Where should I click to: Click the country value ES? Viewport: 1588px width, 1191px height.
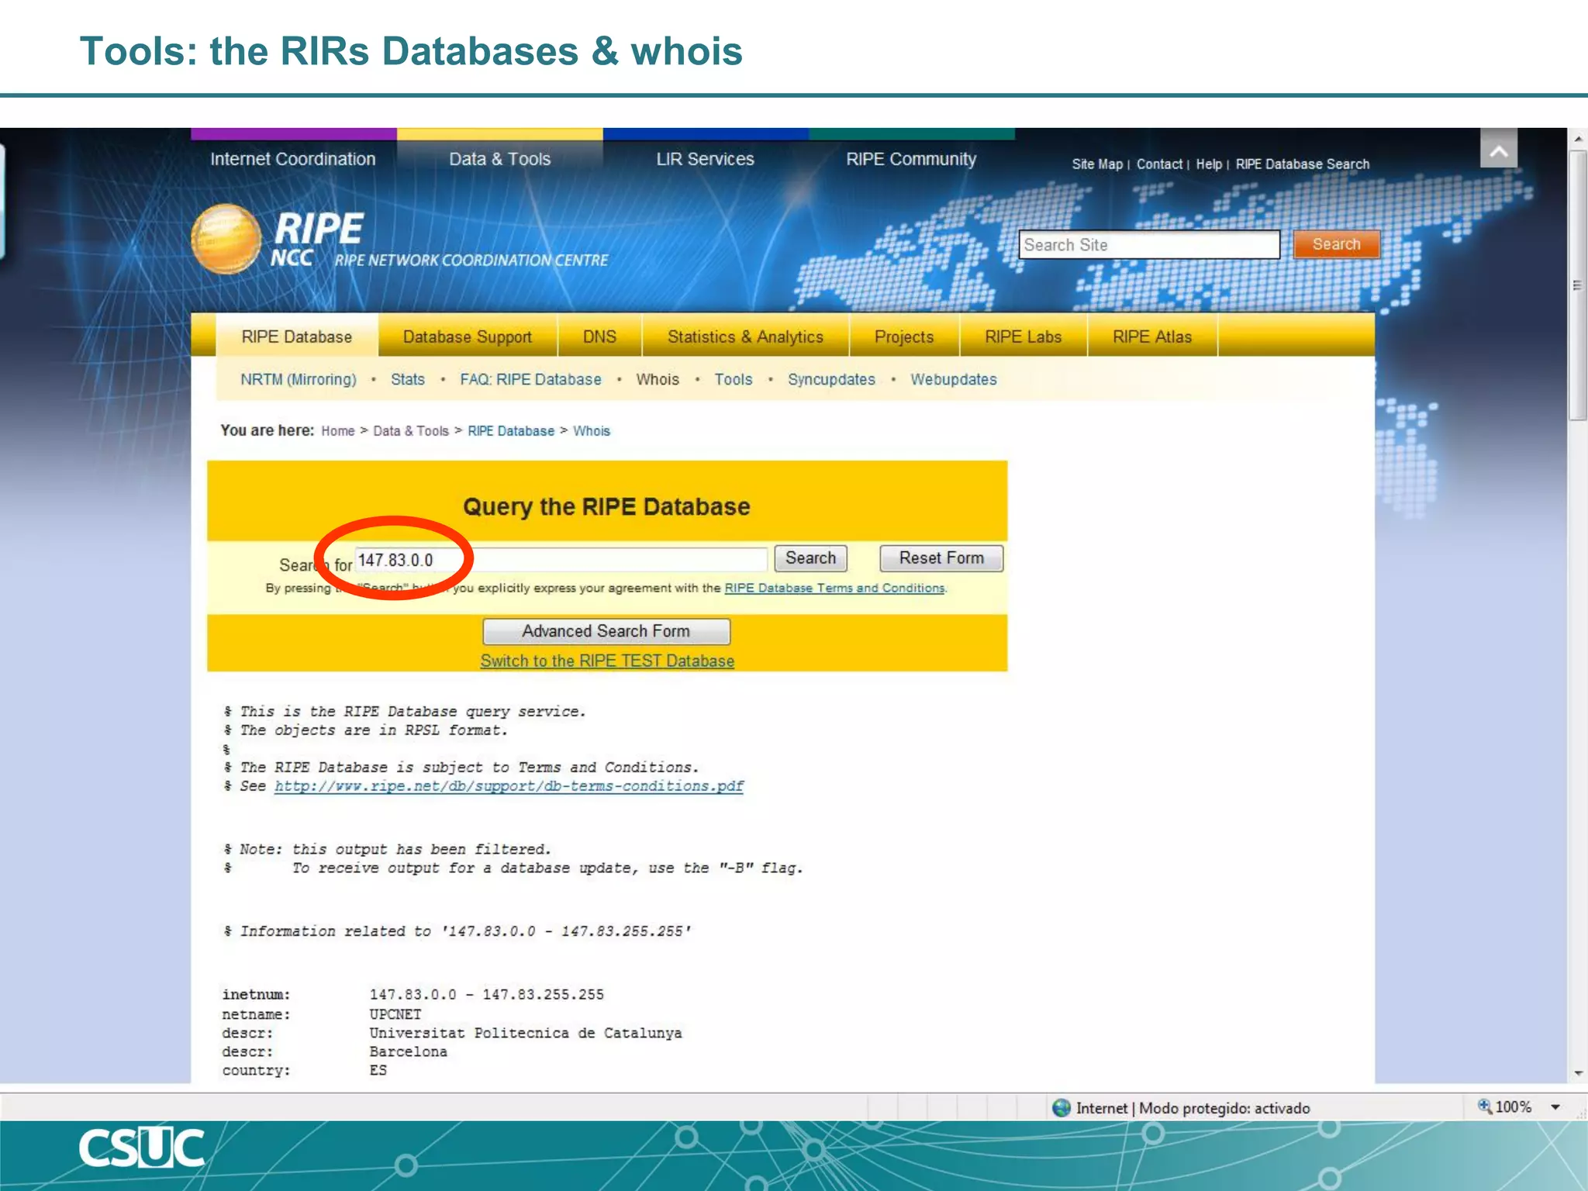click(378, 1071)
